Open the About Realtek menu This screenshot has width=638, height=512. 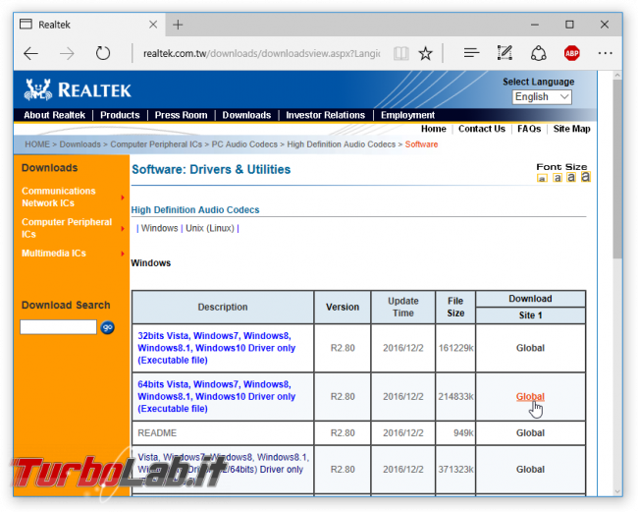coord(55,115)
